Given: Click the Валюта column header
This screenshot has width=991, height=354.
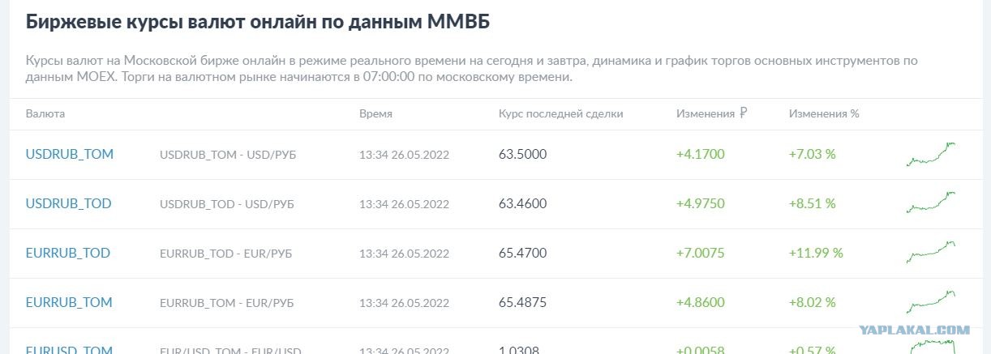Looking at the screenshot, I should (x=45, y=114).
